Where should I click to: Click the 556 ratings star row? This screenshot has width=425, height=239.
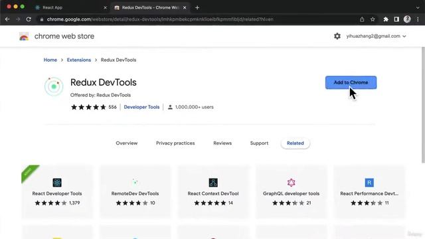(x=88, y=107)
